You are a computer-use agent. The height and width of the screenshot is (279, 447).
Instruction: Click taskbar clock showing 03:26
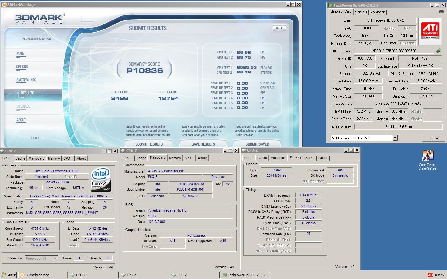(x=439, y=275)
